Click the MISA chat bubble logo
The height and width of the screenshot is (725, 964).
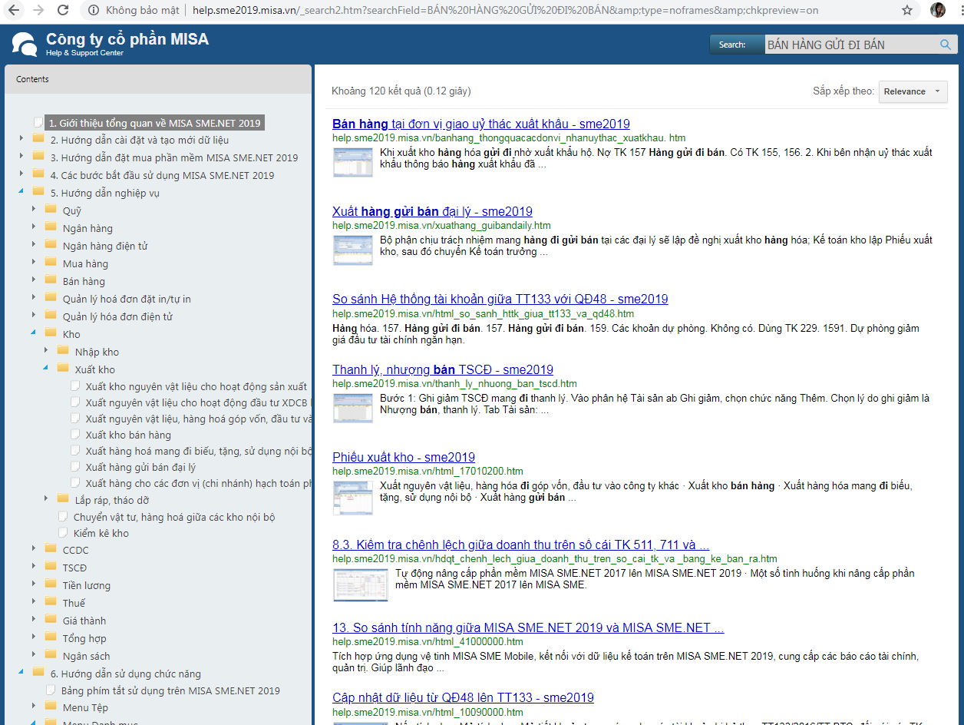[25, 44]
